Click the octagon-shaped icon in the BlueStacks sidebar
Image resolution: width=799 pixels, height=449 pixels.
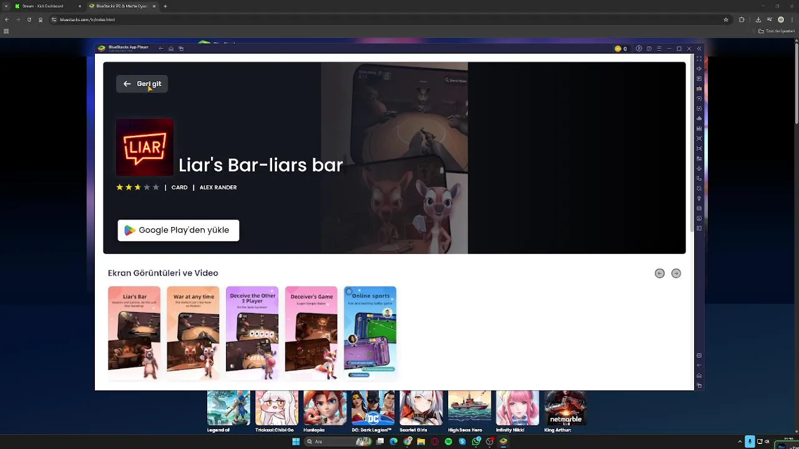(x=699, y=188)
